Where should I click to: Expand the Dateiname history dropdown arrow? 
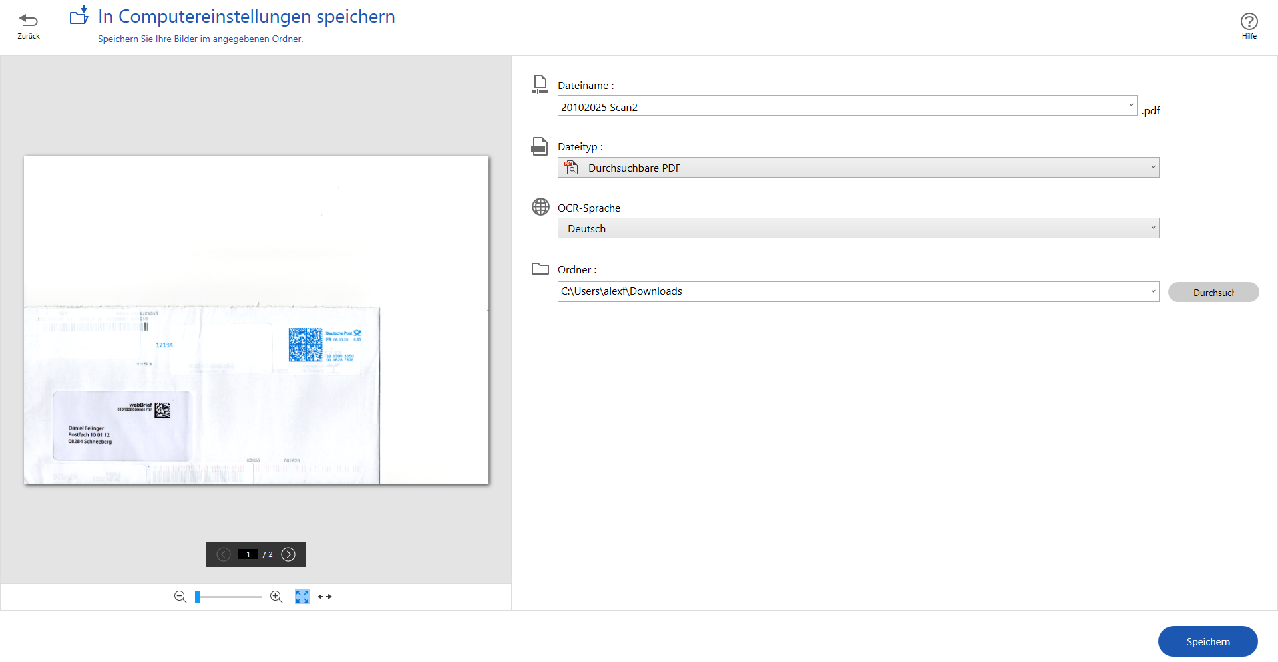(1130, 106)
